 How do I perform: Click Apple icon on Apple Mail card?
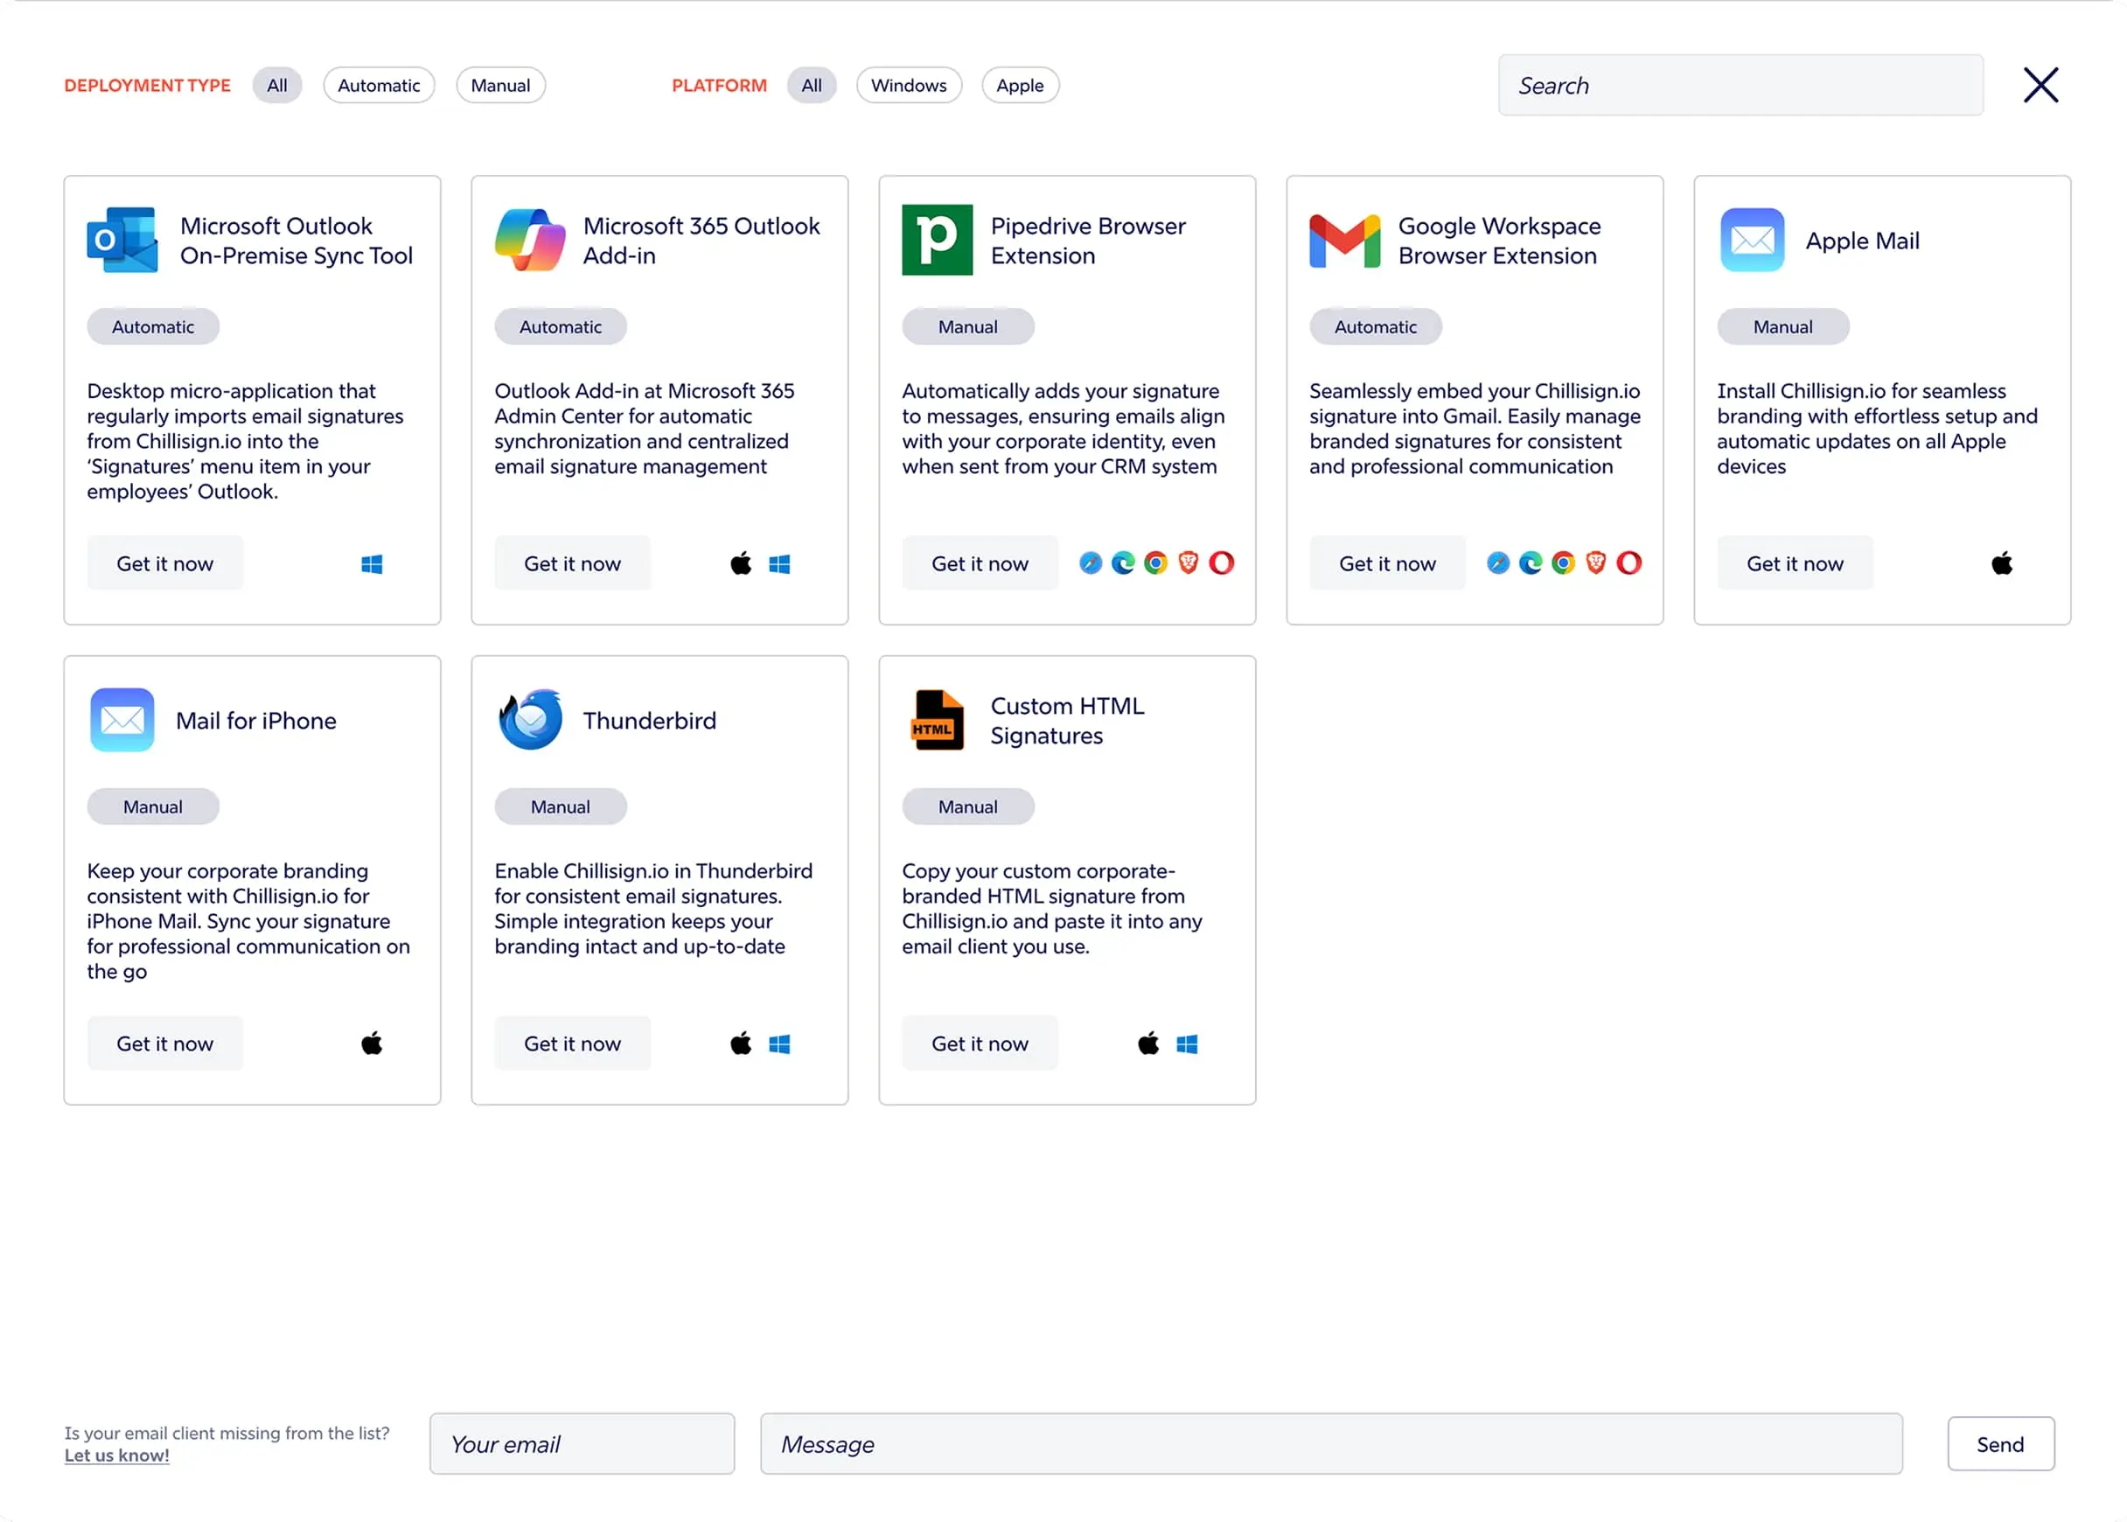2001,563
